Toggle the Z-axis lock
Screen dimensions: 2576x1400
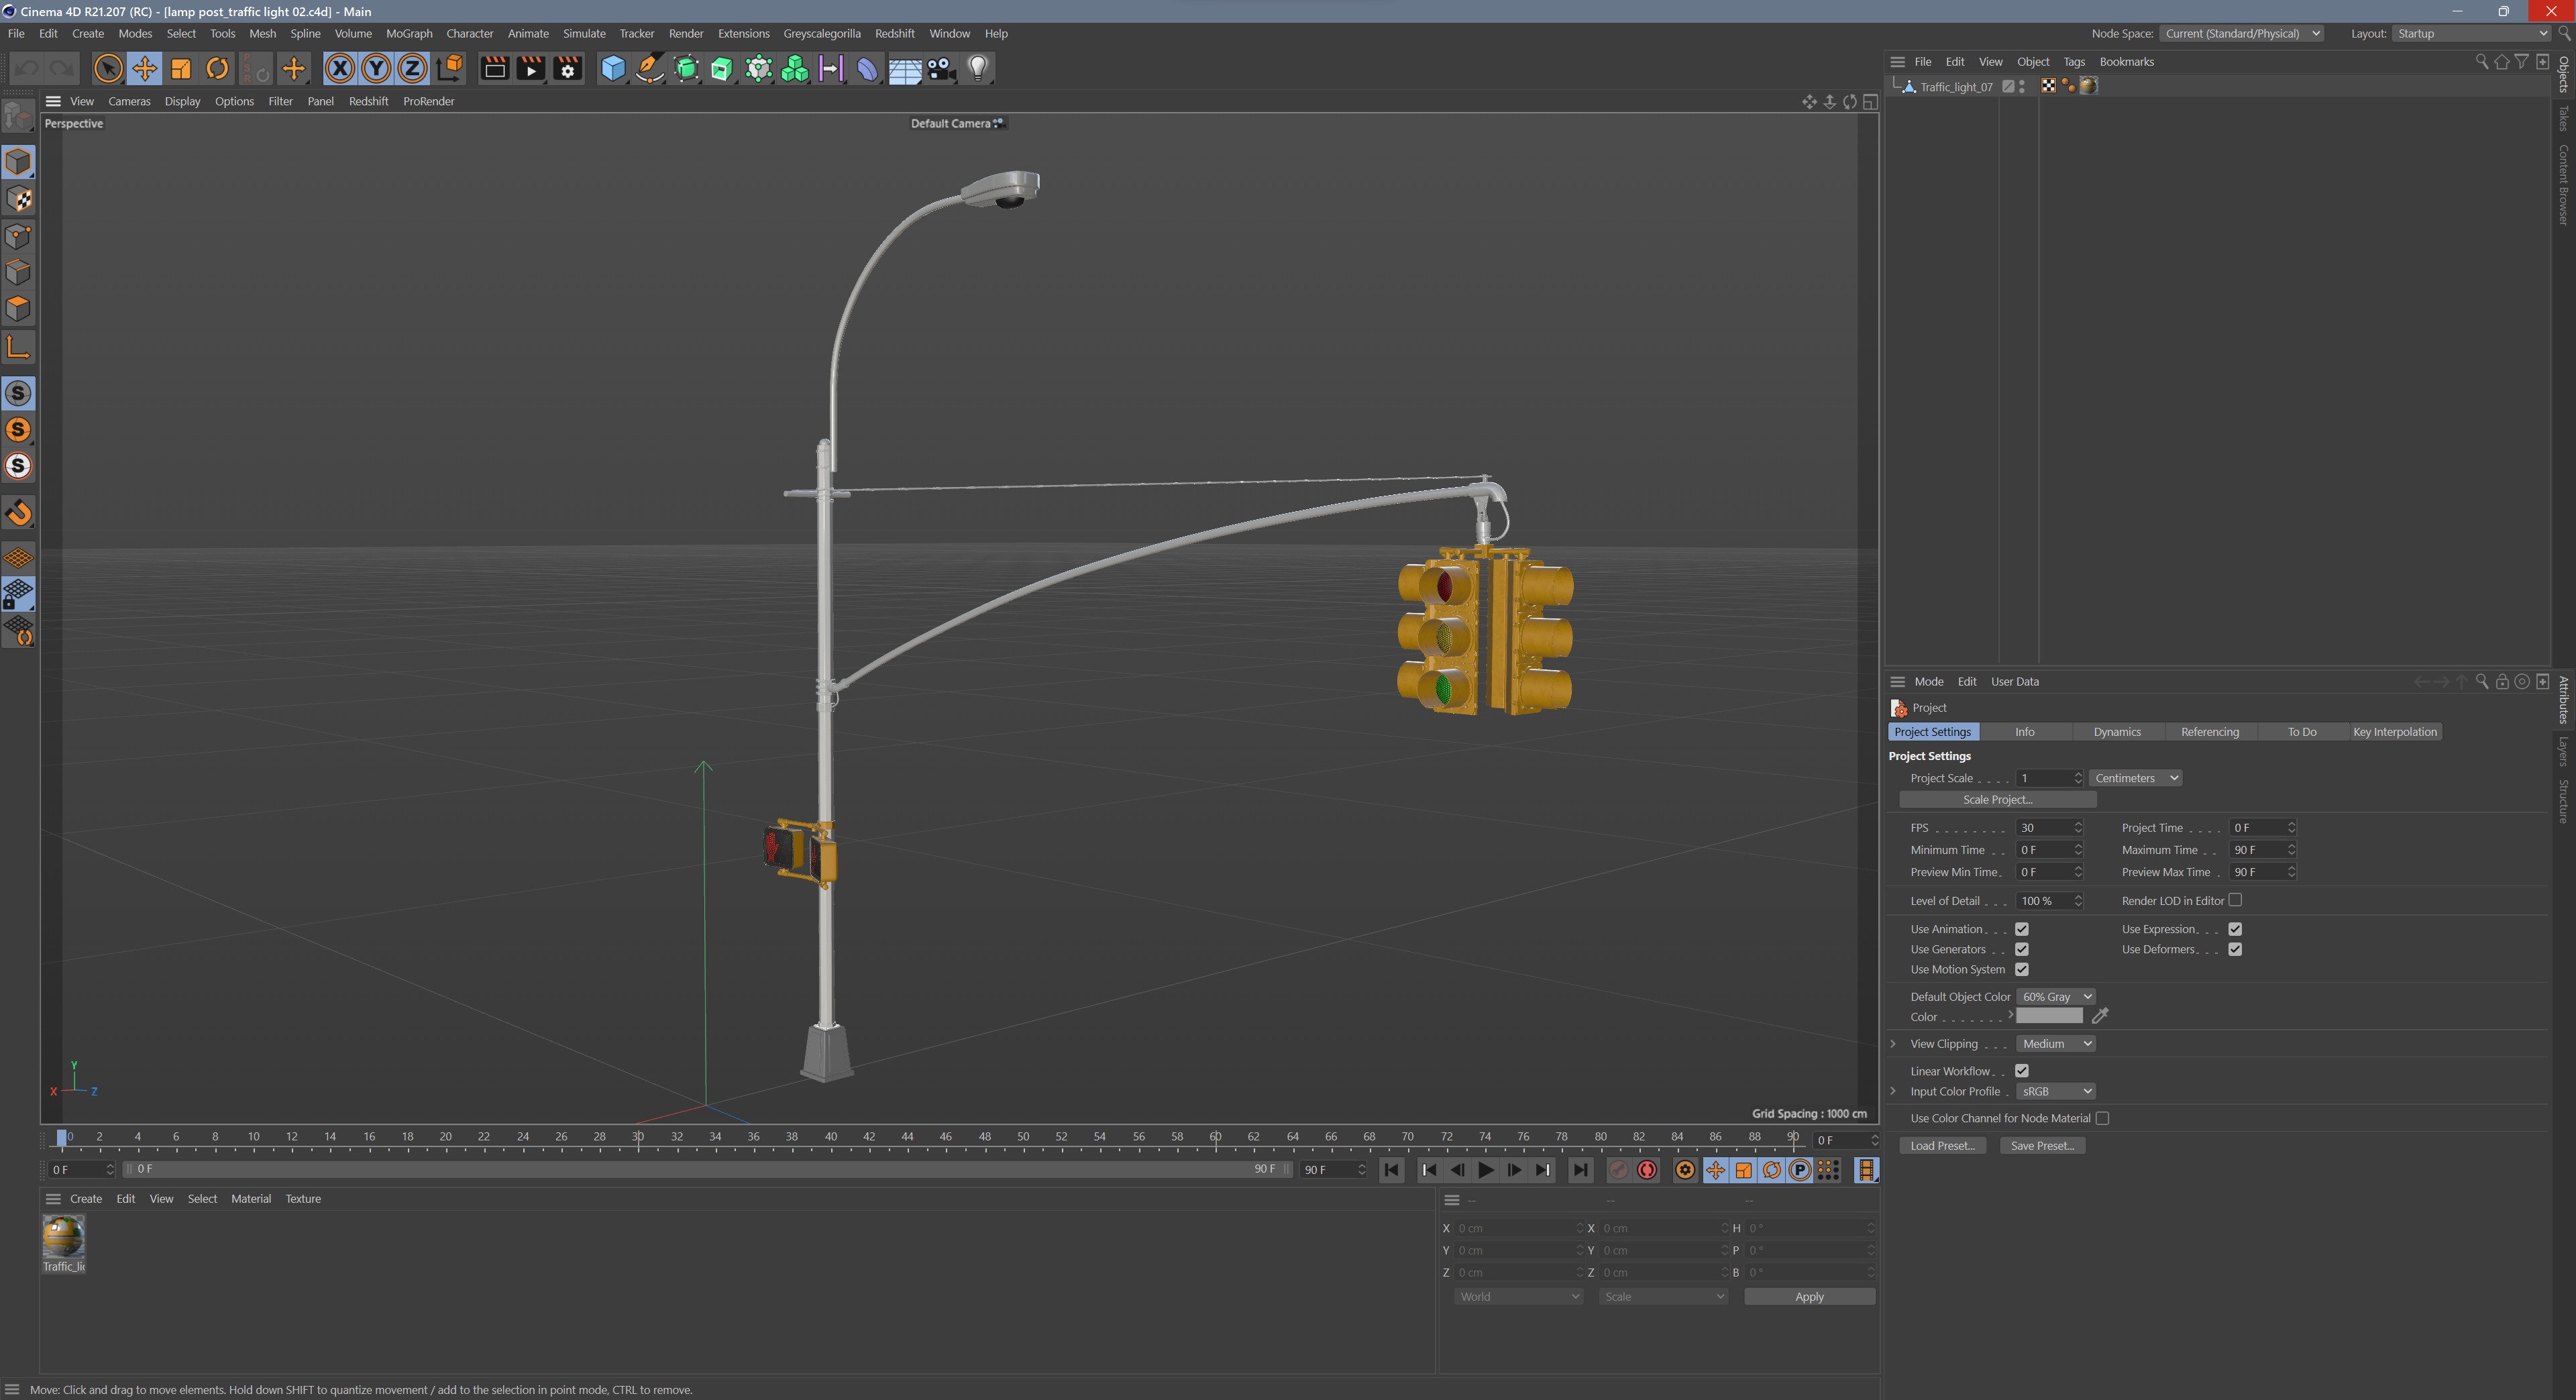412,68
